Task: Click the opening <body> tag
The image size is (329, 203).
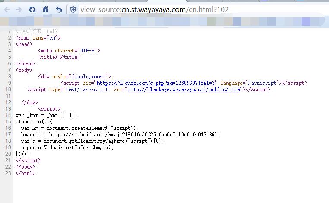Action: point(24,70)
